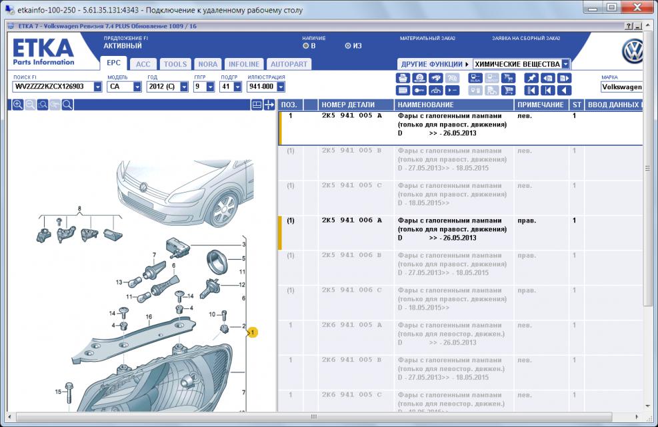Click the plain magnifier icon
658x427 pixels.
pyautogui.click(x=67, y=105)
